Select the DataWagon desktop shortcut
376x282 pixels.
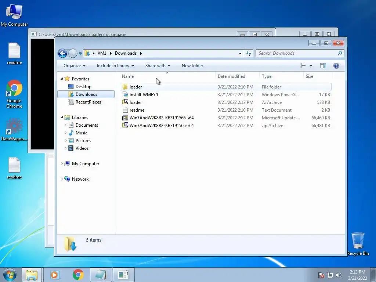coord(14,130)
